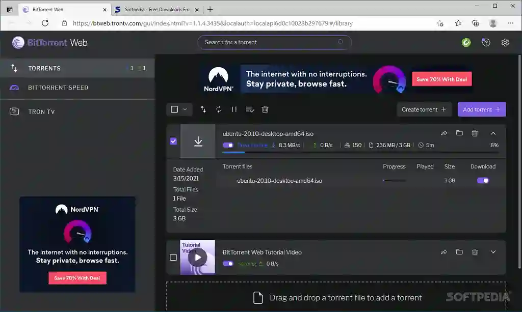Open the browser profile avatar
Image resolution: width=522 pixels, height=312 pixels.
pos(493,23)
